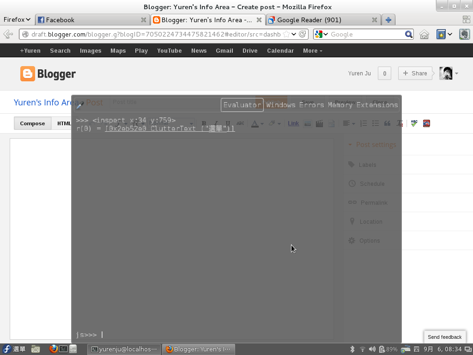Image resolution: width=473 pixels, height=355 pixels.
Task: Toggle strikethrough ABC formatting
Action: tap(240, 123)
